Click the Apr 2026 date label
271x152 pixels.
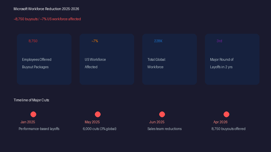click(220, 122)
